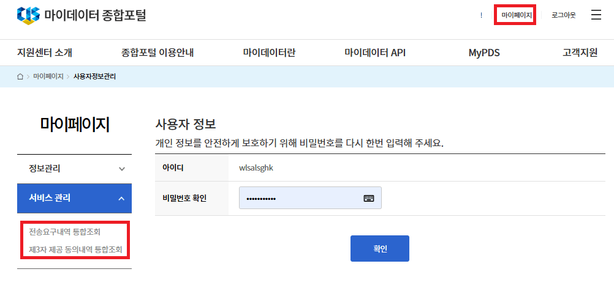Open 제3자 제공 동의내역 통합조회
614x302 pixels.
tap(75, 249)
